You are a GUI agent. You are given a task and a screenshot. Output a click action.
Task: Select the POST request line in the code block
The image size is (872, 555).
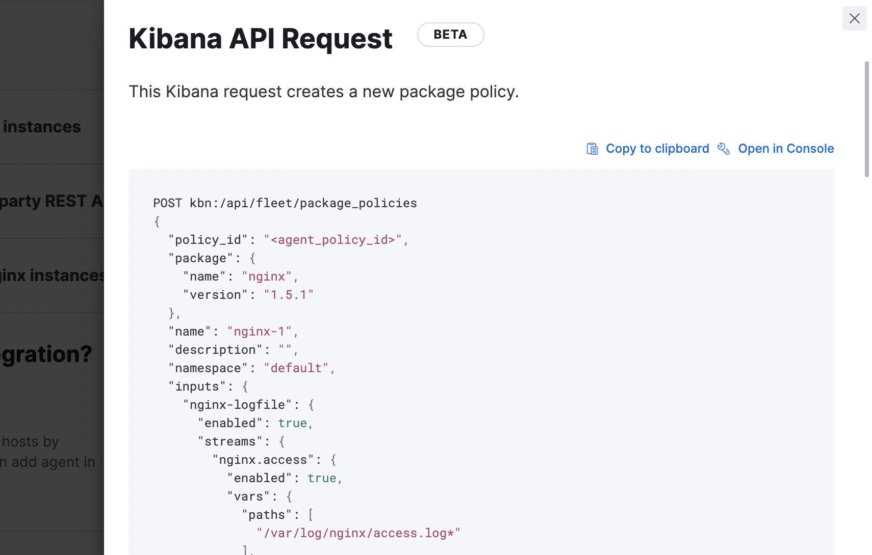tap(285, 203)
